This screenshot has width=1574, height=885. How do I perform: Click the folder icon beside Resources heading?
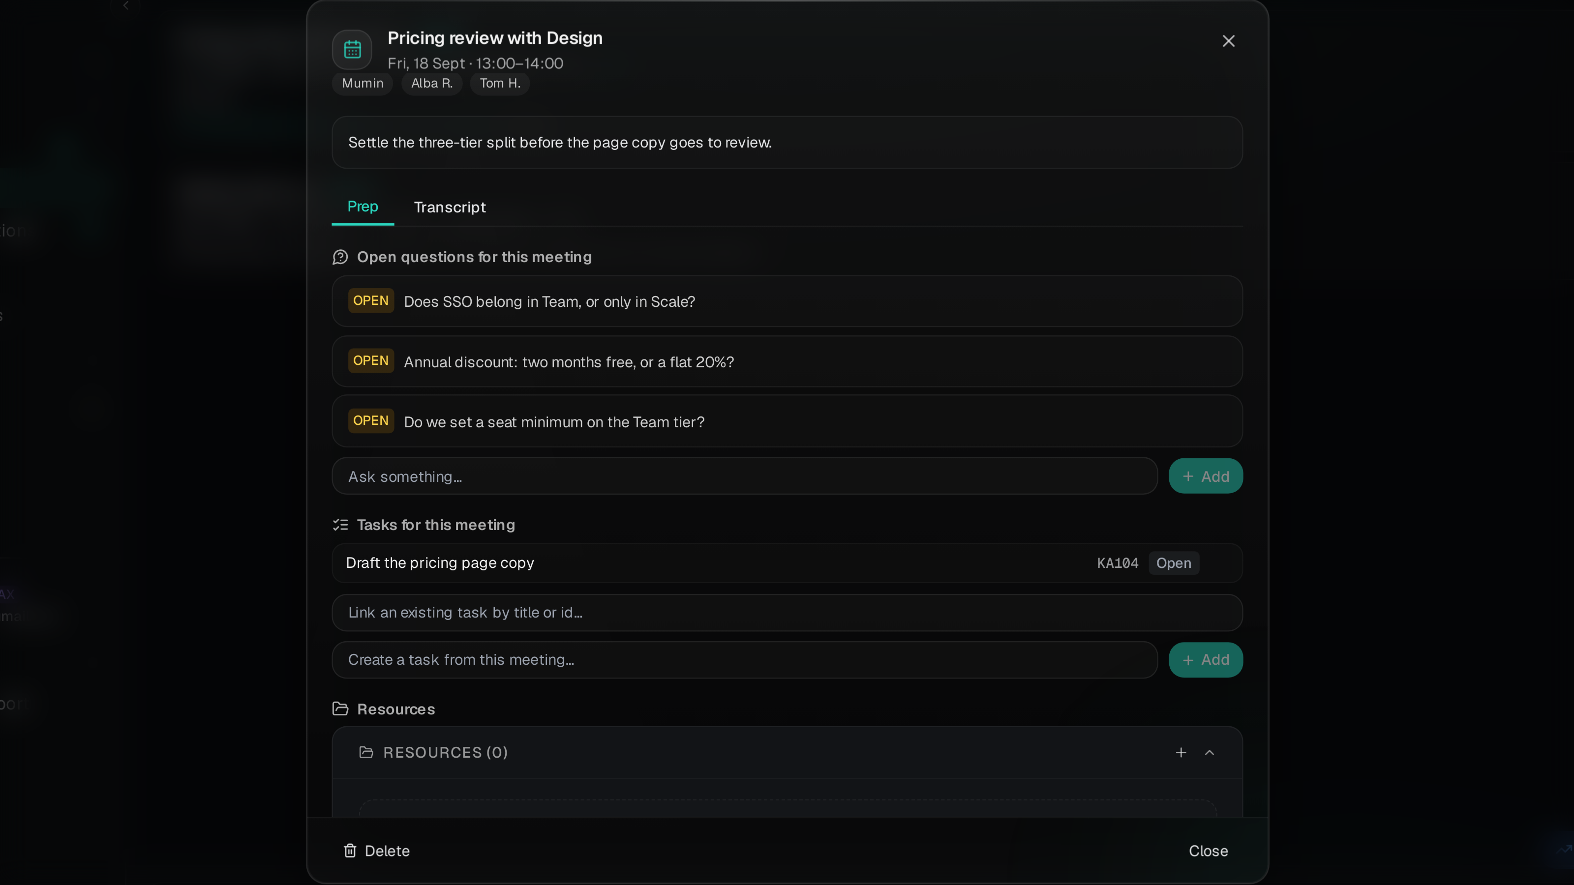coord(340,708)
